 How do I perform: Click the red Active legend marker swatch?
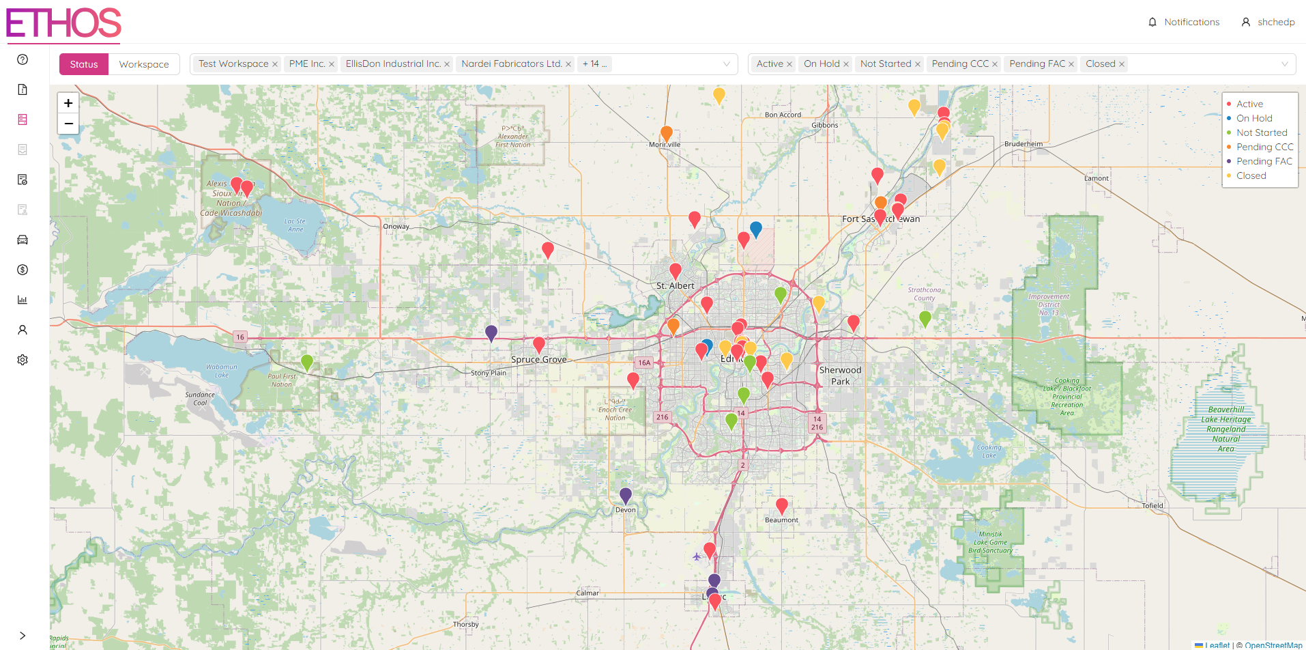[x=1229, y=104]
